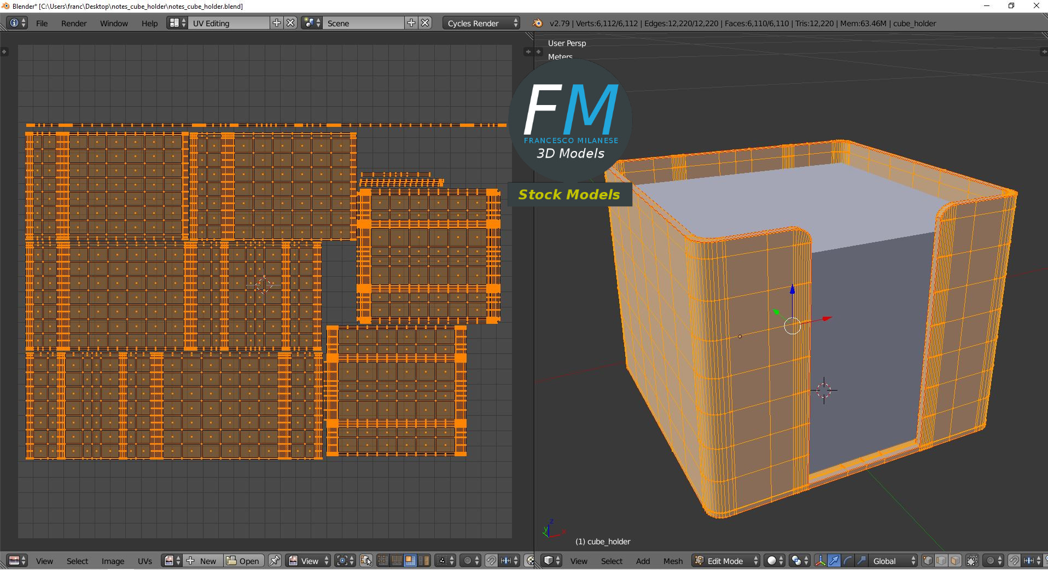The image size is (1048, 570).
Task: Click the blue Z-axis manipulator arrow
Action: (x=792, y=290)
